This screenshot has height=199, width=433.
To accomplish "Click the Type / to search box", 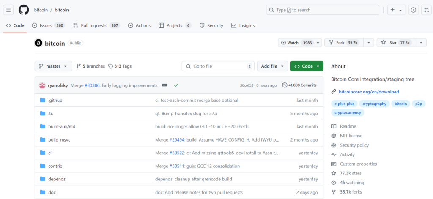I will pos(323,10).
